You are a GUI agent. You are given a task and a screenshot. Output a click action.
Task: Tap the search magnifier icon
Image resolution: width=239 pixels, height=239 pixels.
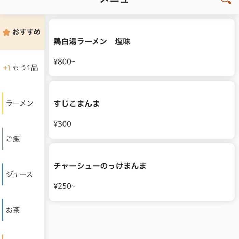point(225,2)
